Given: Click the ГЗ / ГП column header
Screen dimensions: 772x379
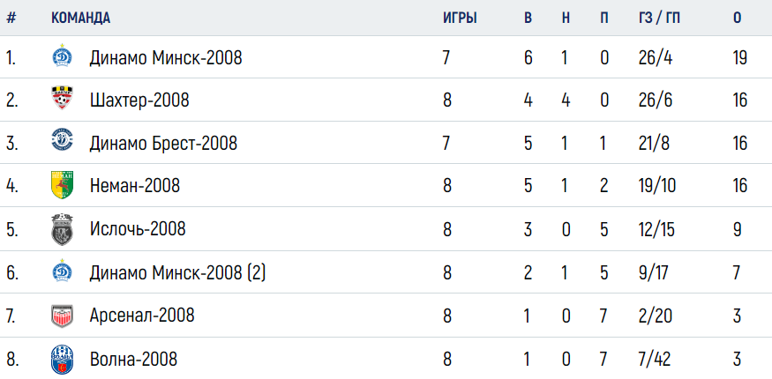Looking at the screenshot, I should (x=659, y=19).
